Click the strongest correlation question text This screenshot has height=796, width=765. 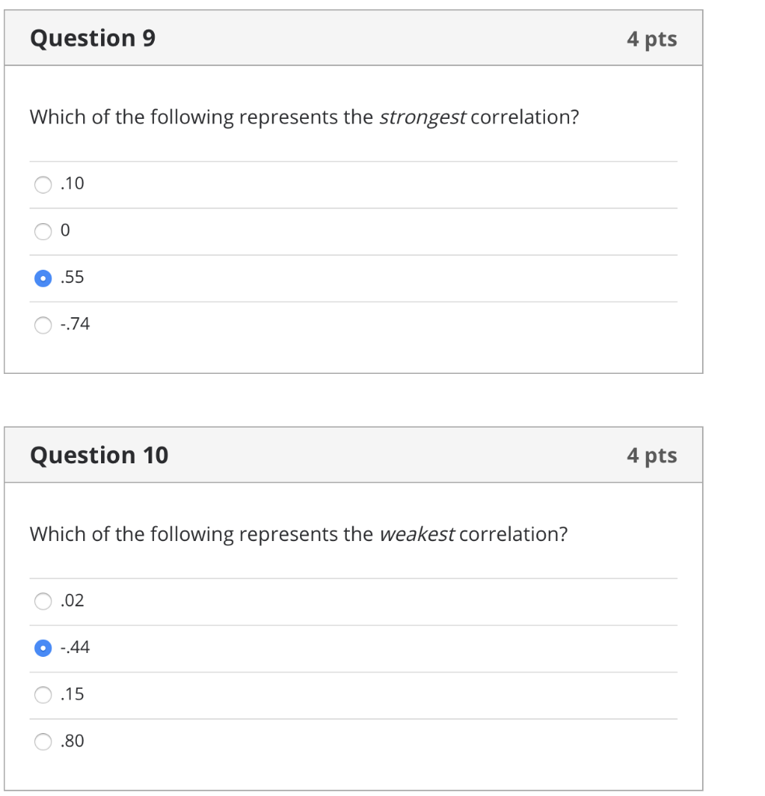304,117
